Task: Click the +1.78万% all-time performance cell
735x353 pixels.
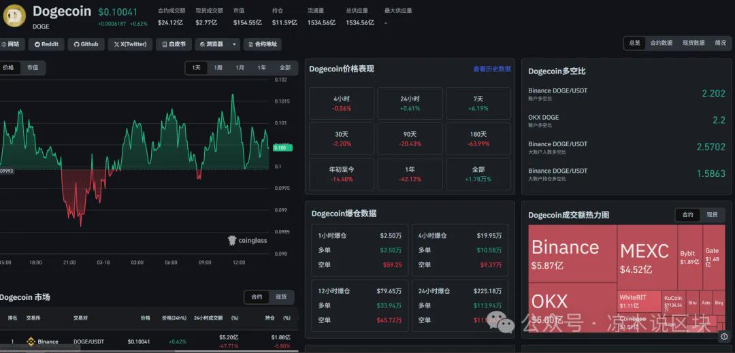Action: [478, 174]
